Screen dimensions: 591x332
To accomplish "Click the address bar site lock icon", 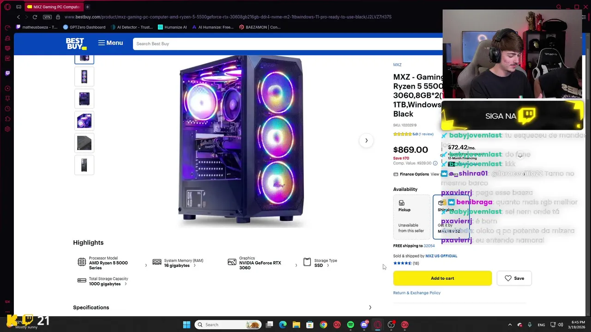I will coord(58,17).
